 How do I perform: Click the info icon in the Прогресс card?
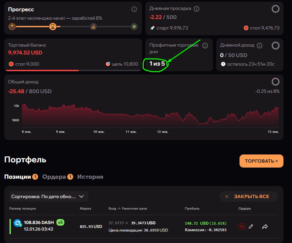coord(134,9)
